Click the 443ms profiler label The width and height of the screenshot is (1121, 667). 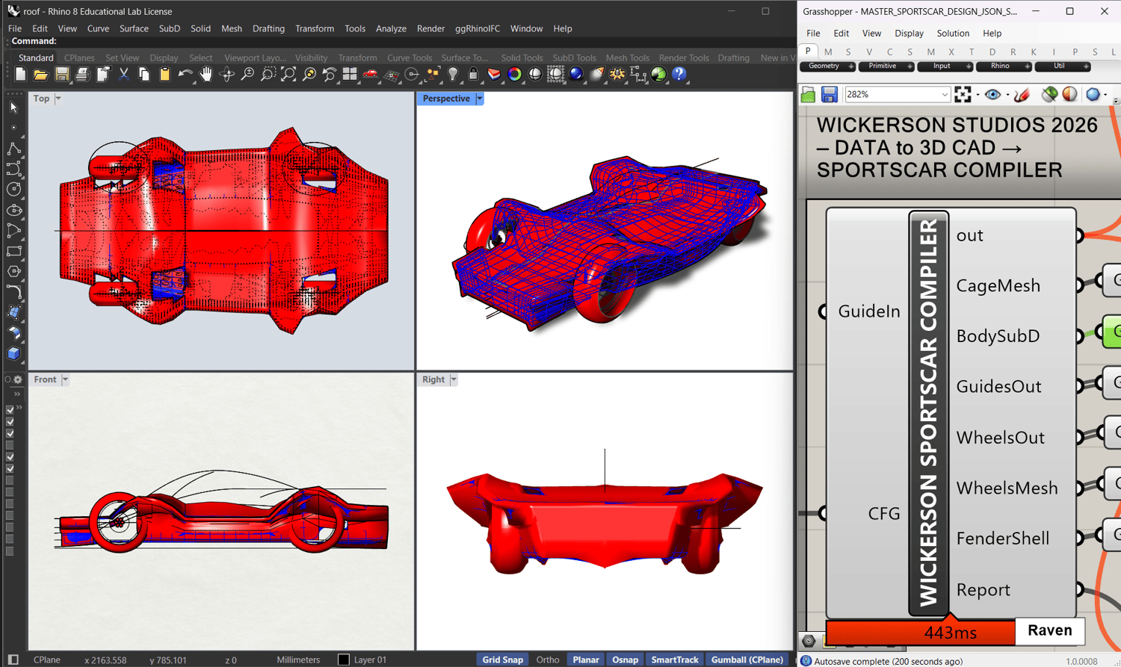950,633
